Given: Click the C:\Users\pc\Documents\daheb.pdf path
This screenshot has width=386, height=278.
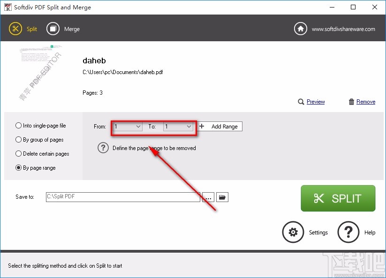Looking at the screenshot, I should (x=122, y=72).
